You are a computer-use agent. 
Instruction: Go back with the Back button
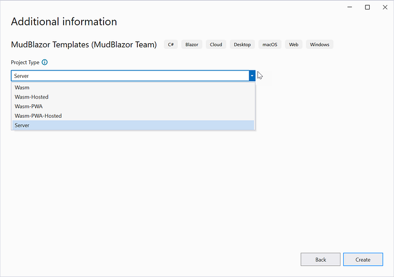pyautogui.click(x=320, y=260)
